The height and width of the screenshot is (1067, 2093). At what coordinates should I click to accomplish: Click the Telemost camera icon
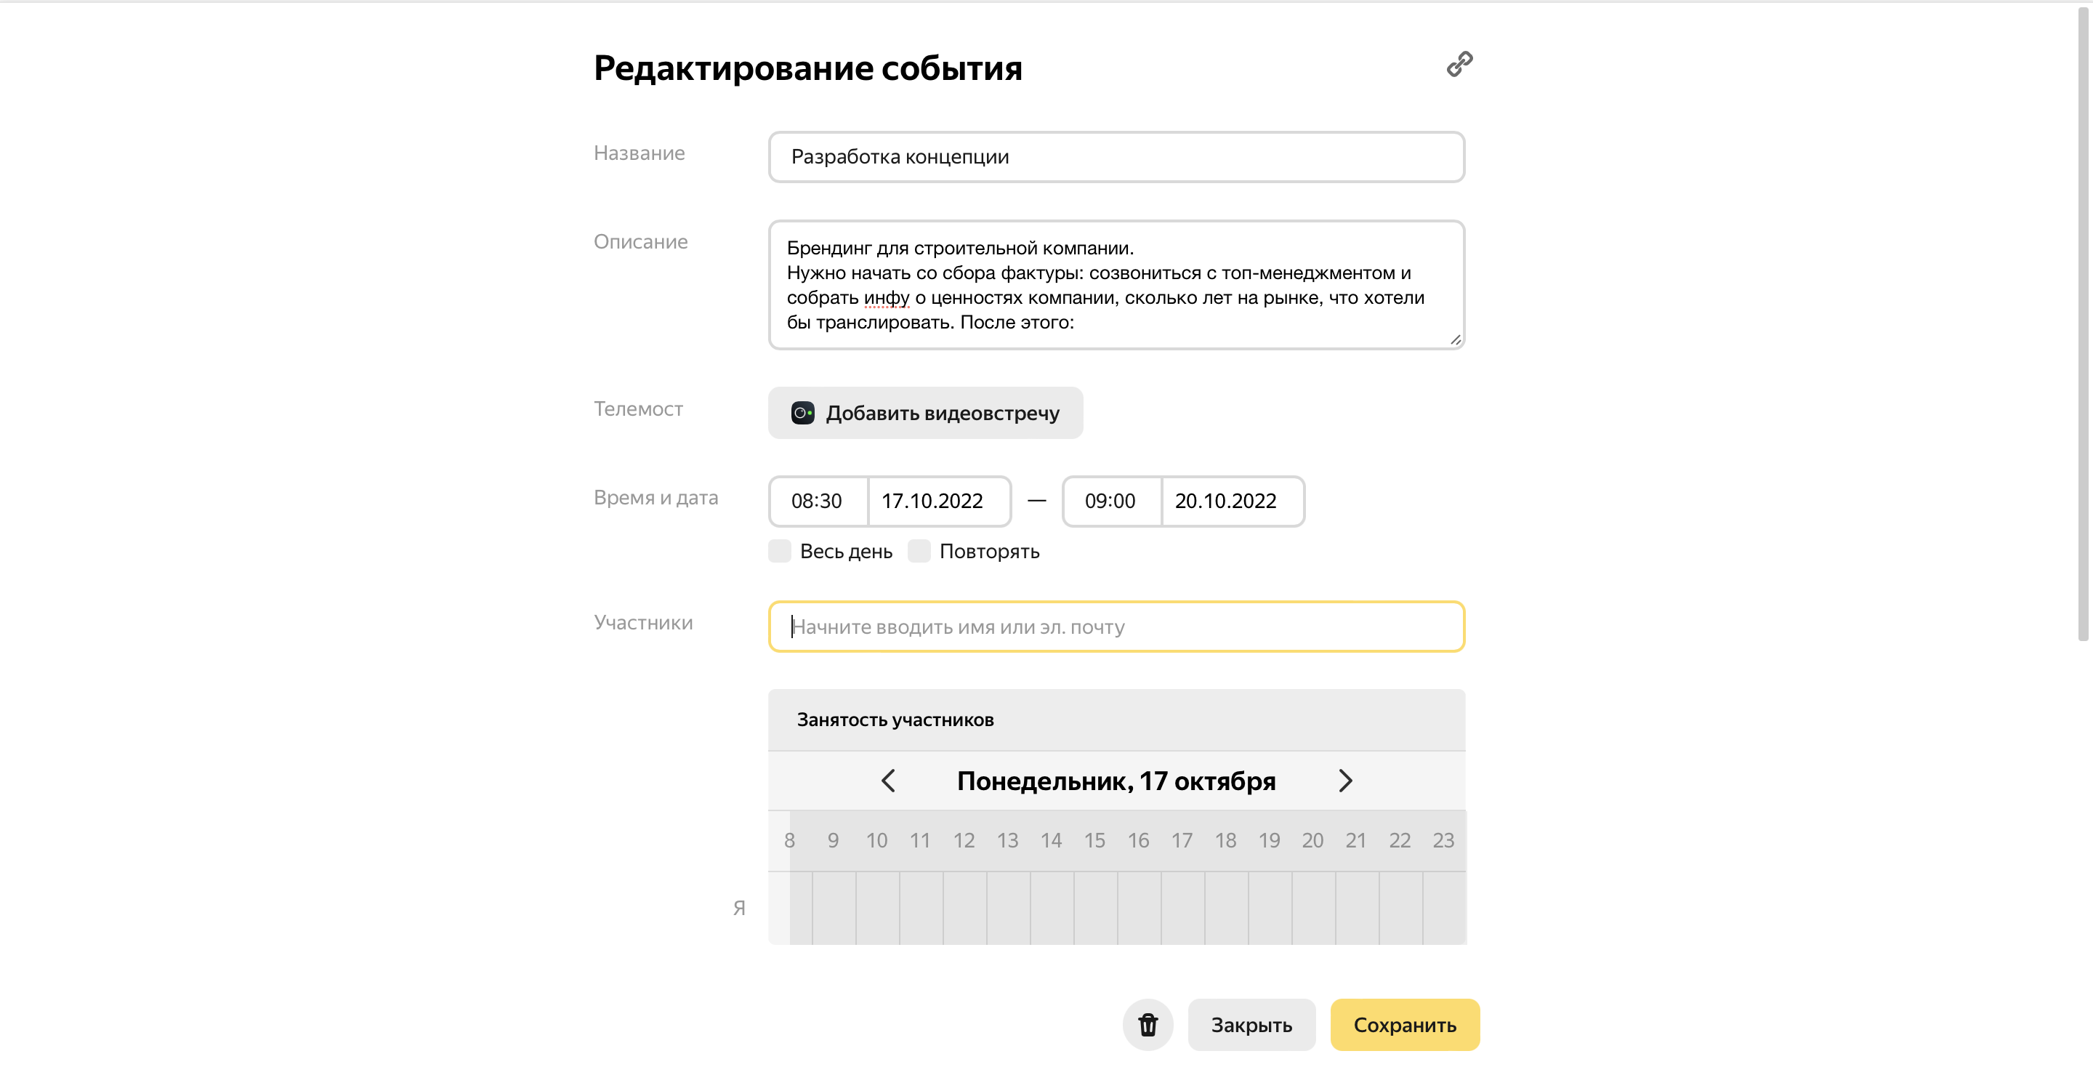(x=803, y=413)
